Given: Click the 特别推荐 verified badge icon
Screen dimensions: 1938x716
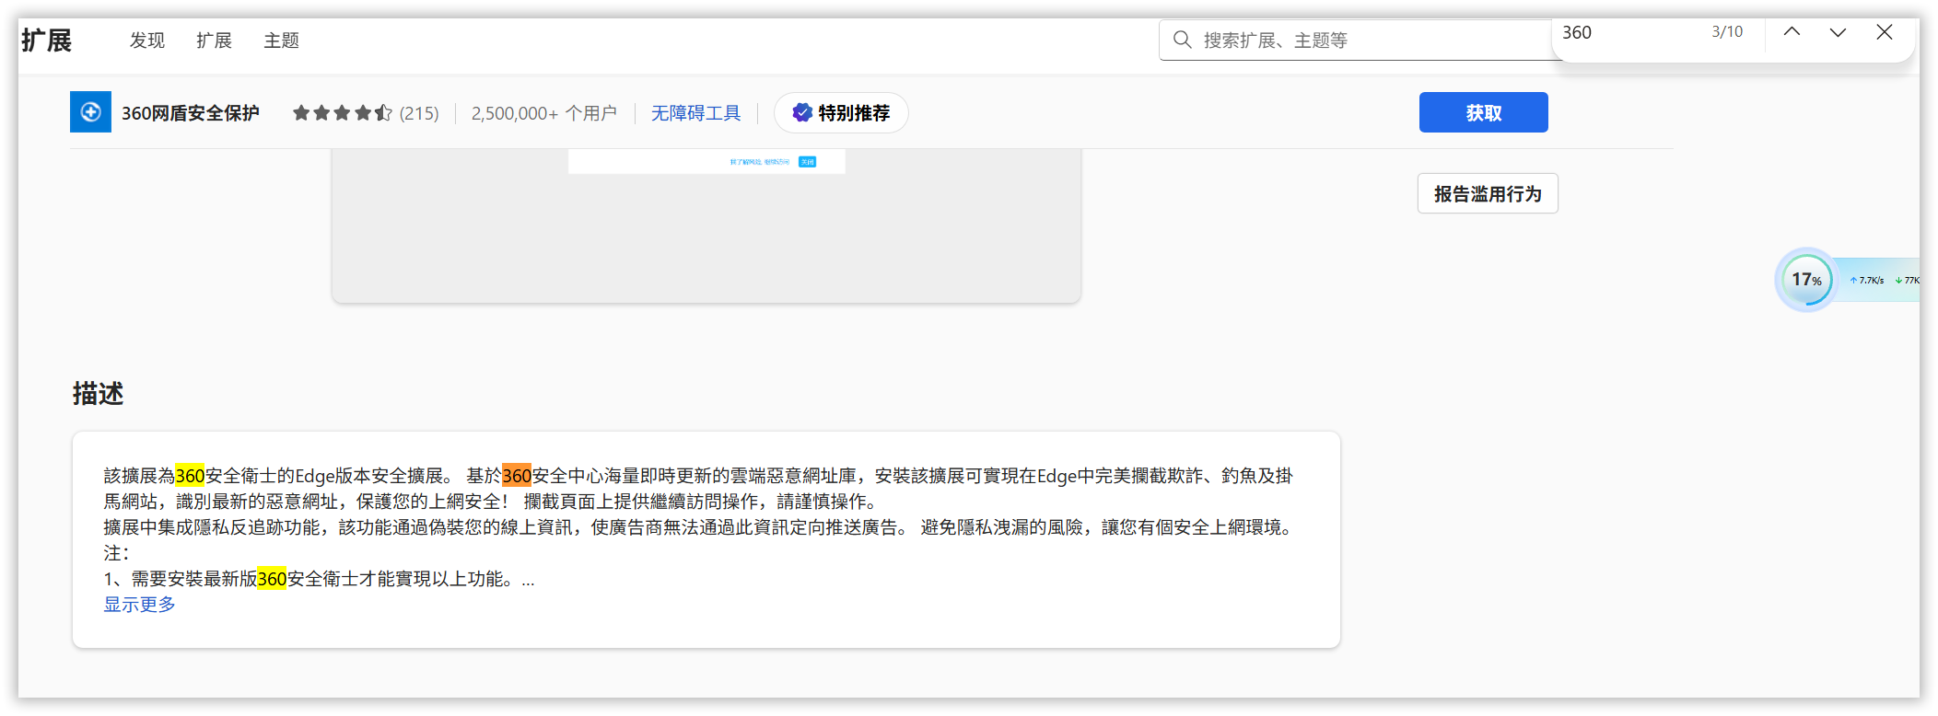Looking at the screenshot, I should pos(802,112).
